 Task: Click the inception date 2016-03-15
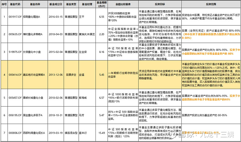tap(56, 17)
